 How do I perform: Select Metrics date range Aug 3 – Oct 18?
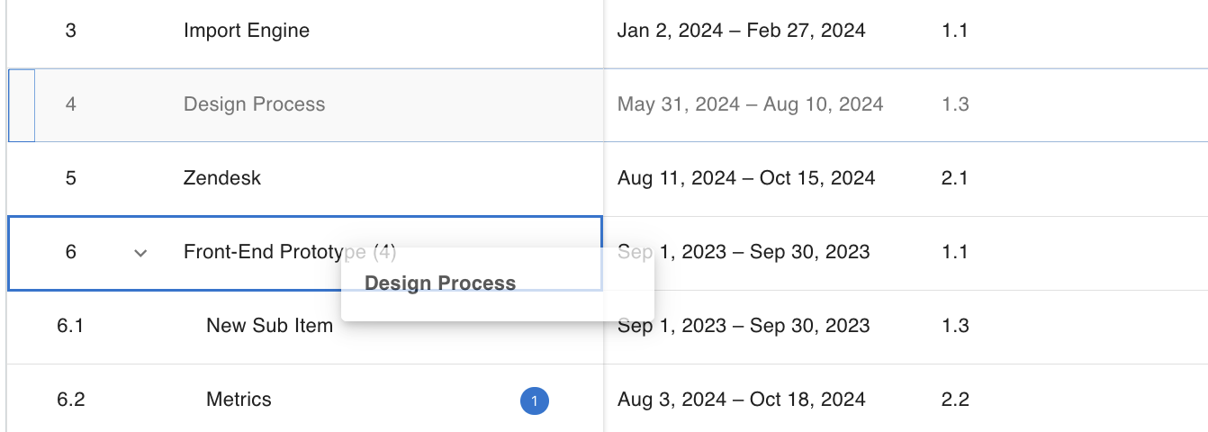(x=741, y=400)
